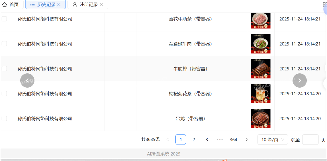Click the left carousel arrow button
This screenshot has width=327, height=161.
click(27, 80)
